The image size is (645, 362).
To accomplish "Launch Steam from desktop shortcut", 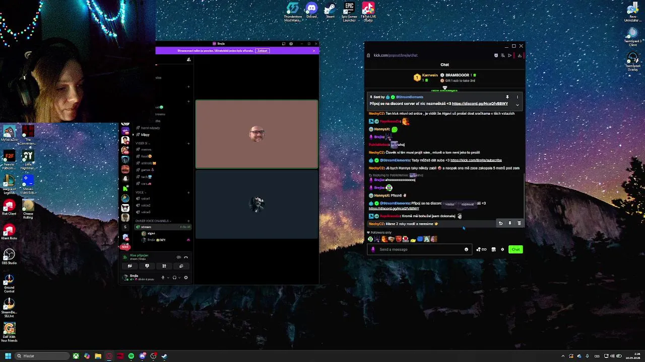I will click(330, 11).
